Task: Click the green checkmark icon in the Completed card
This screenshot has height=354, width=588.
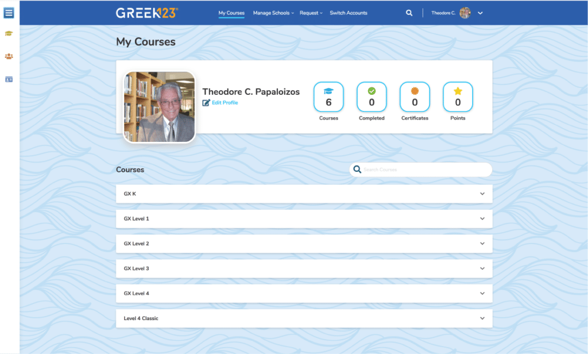Action: point(372,91)
